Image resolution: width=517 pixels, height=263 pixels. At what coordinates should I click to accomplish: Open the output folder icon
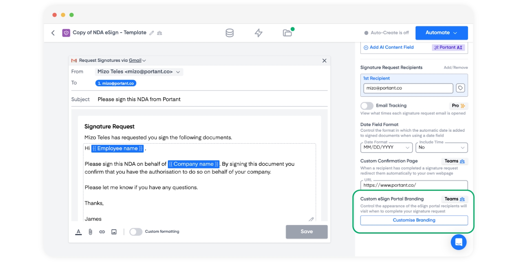(x=287, y=33)
